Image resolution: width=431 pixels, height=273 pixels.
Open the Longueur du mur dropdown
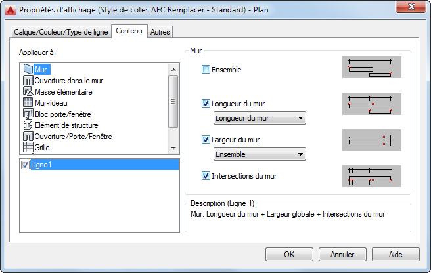click(260, 118)
